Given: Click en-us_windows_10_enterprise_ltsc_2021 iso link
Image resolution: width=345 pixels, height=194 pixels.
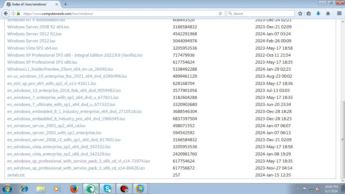Looking at the screenshot, I should tap(67, 76).
